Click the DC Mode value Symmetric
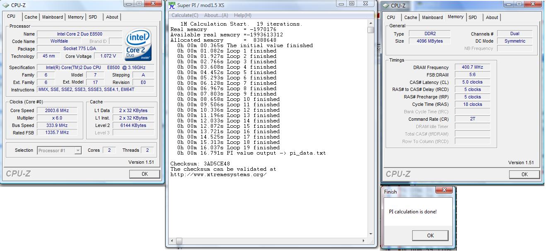The height and width of the screenshot is (251, 546). click(515, 41)
